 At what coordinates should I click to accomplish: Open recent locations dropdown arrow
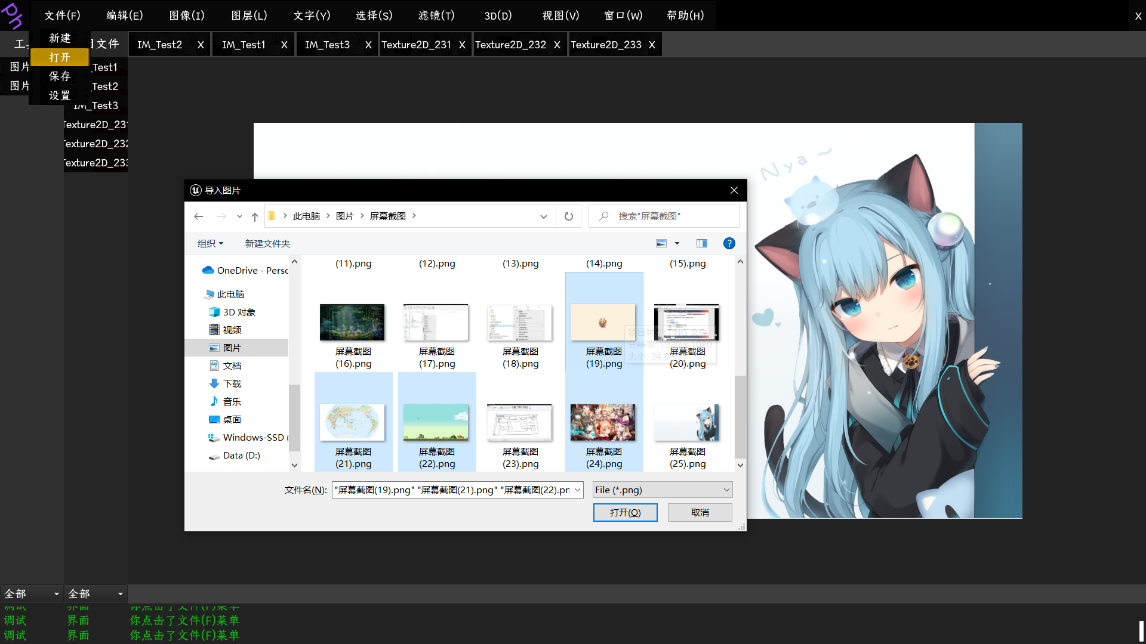pos(239,216)
